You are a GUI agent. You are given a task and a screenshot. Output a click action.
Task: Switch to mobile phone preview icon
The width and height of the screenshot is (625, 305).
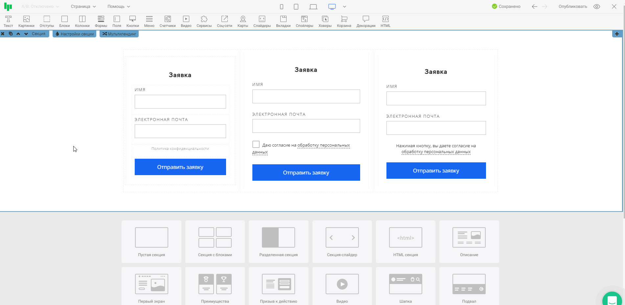(x=282, y=7)
